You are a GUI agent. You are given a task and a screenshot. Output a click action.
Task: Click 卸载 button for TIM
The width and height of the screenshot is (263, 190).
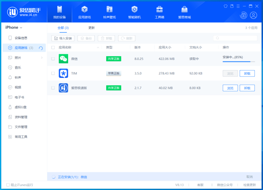coord(247,73)
